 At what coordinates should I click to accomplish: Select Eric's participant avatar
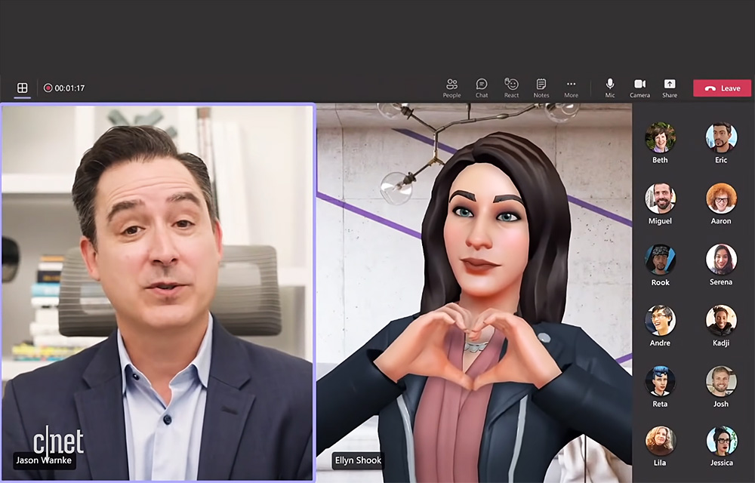tap(721, 137)
